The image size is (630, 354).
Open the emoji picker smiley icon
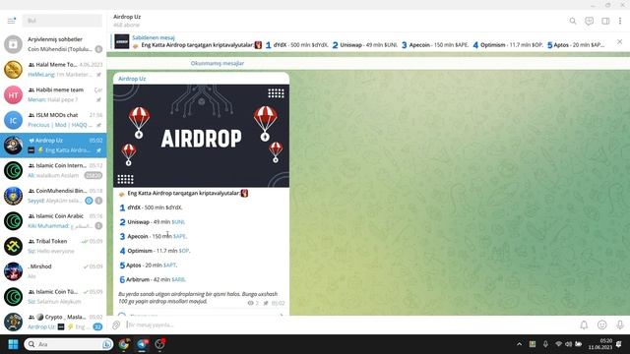[601, 324]
